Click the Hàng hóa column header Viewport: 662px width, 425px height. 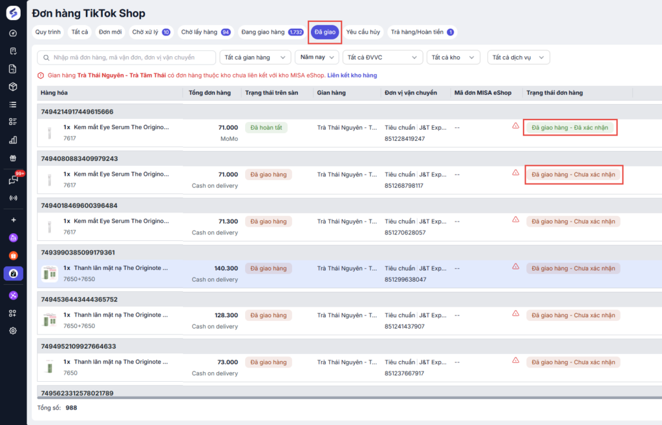[54, 93]
